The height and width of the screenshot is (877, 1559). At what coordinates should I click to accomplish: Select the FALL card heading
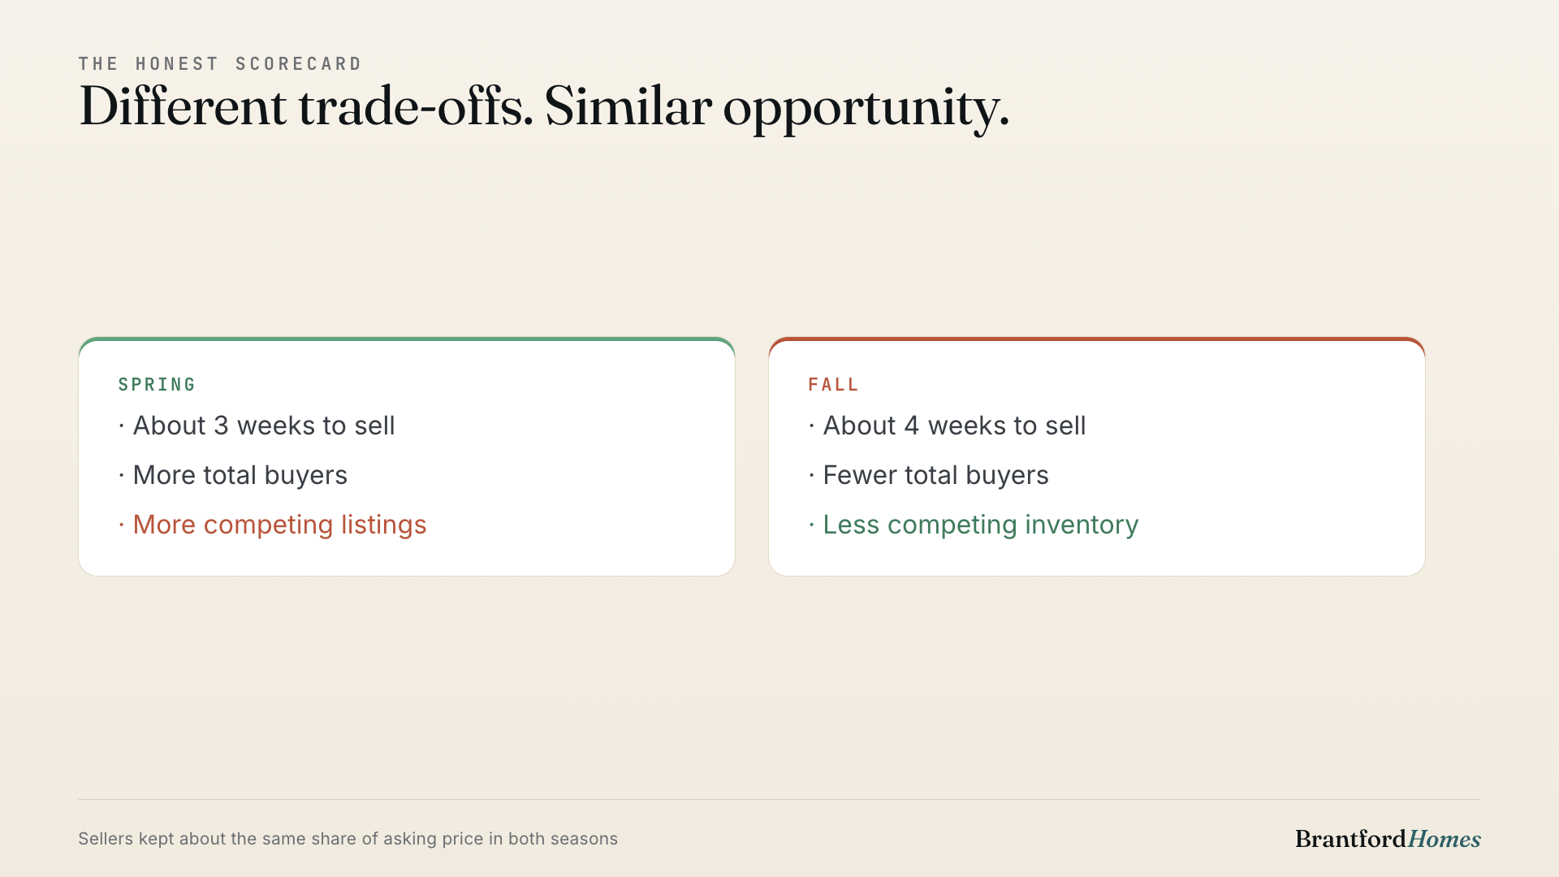(833, 384)
